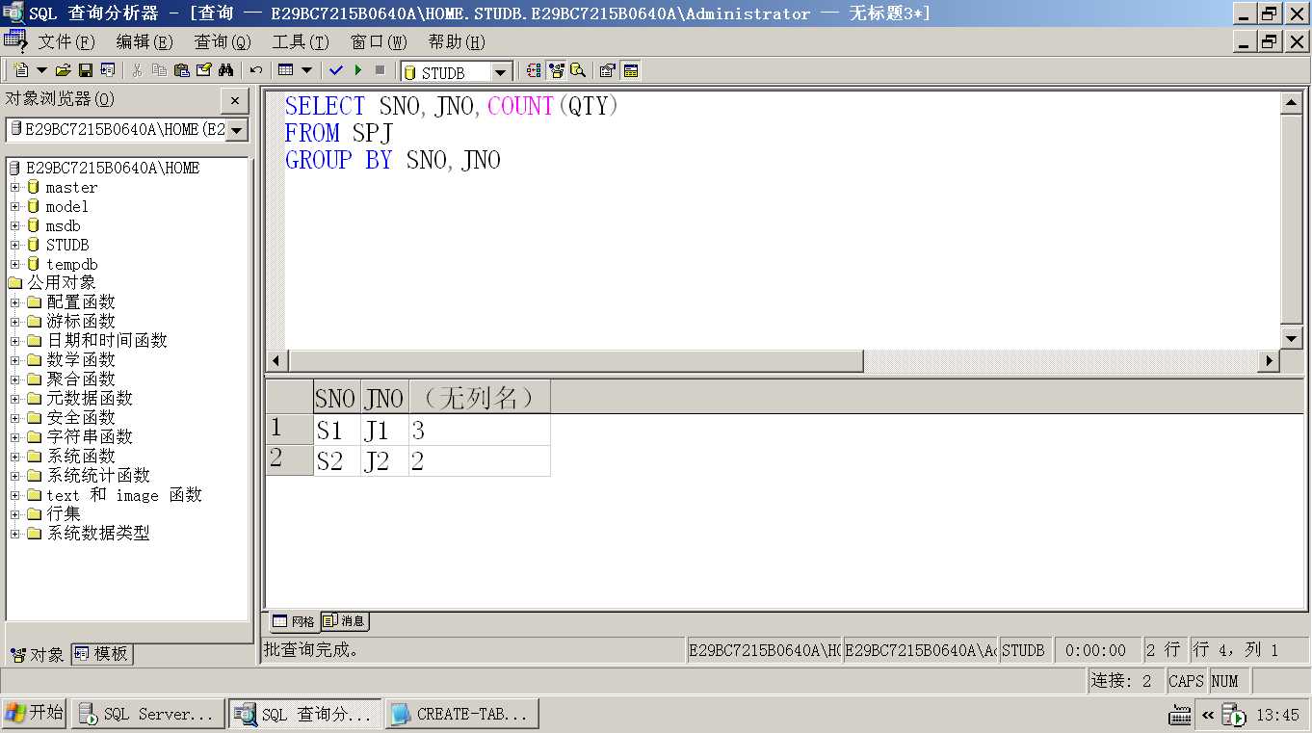
Task: Save the query with the disk icon
Action: [x=85, y=70]
